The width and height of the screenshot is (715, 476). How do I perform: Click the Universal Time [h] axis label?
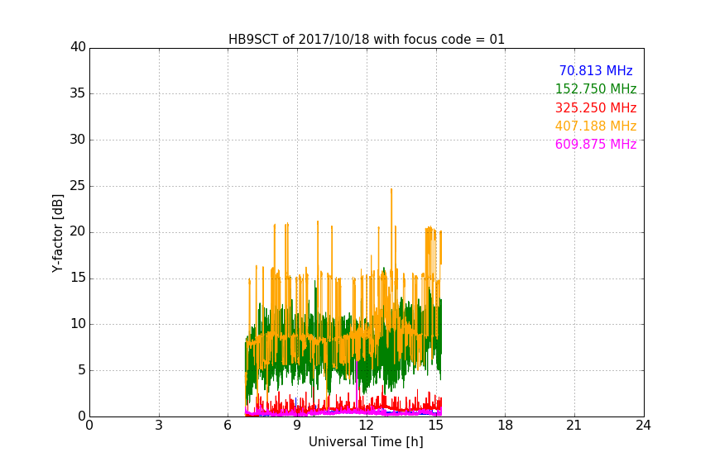[x=366, y=441]
